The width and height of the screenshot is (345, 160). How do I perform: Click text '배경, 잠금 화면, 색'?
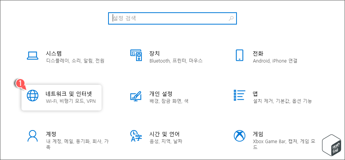[x=169, y=101]
